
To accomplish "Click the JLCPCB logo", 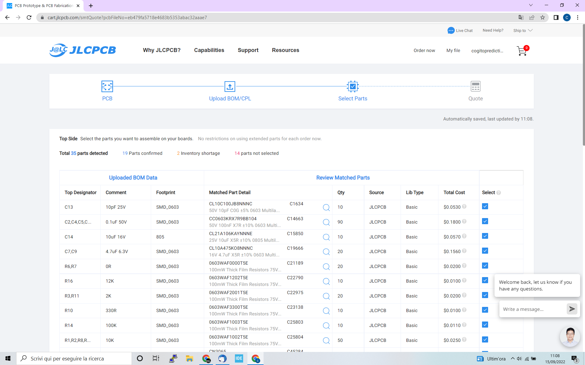I will pyautogui.click(x=82, y=50).
